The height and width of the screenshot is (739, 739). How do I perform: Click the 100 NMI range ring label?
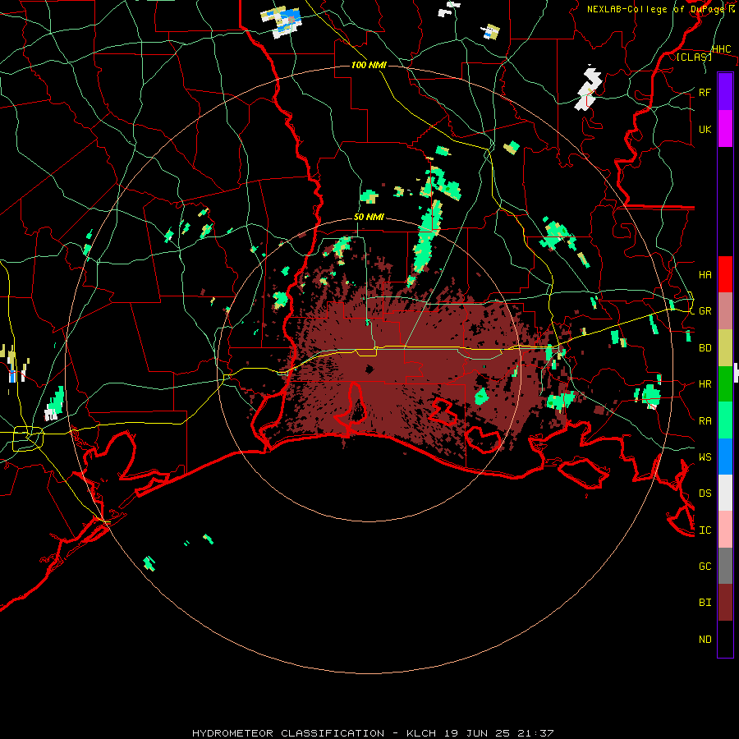pos(369,65)
